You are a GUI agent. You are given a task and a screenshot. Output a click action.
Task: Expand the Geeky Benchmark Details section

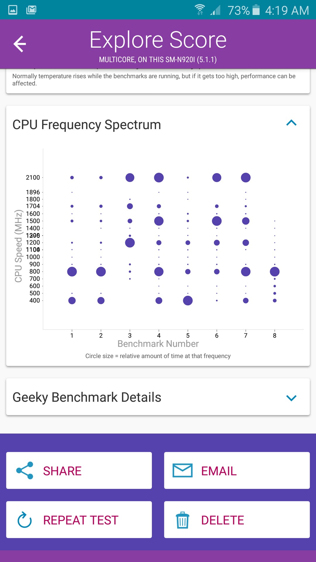(291, 398)
